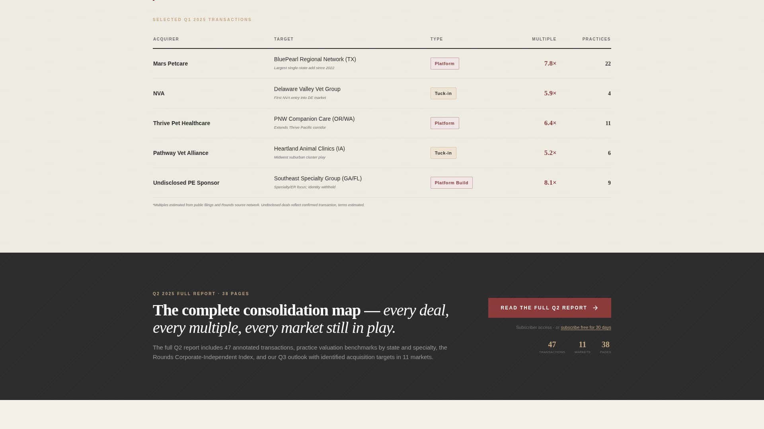Screen dimensions: 764x429
Task: Click the practices count 9 in Undisclosed row
Action: pos(609,183)
